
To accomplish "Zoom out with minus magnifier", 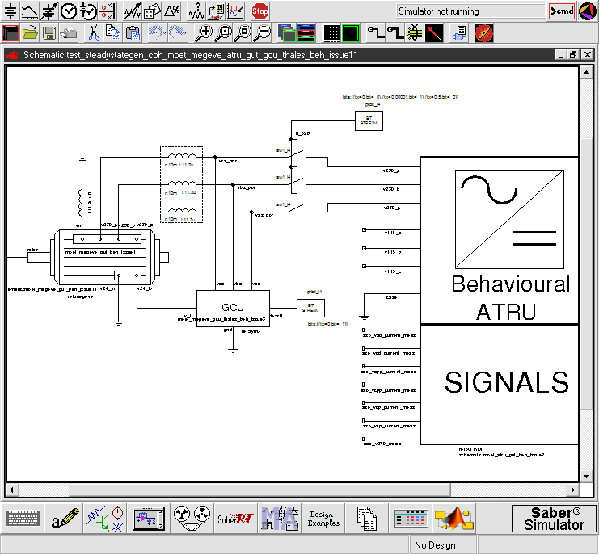I will (x=262, y=33).
